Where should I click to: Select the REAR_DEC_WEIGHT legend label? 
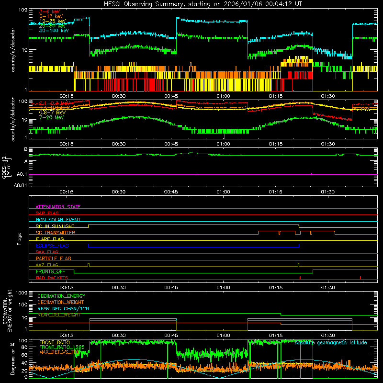[58, 315]
